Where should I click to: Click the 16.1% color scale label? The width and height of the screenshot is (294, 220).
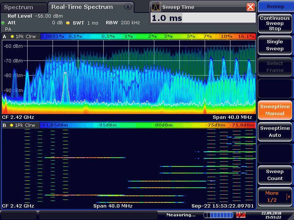click(x=246, y=36)
